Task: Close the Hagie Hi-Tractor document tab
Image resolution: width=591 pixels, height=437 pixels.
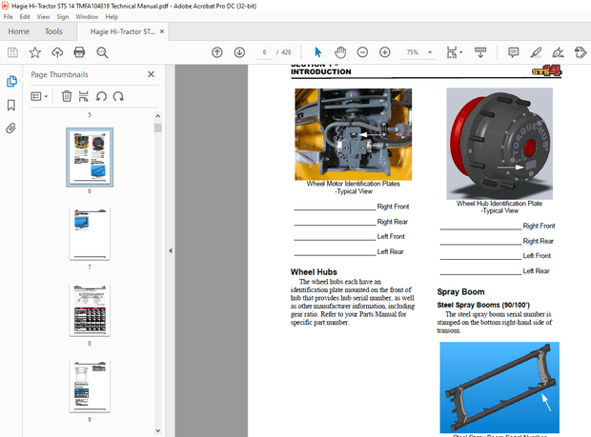Action: 162,31
